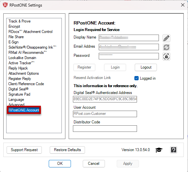Click the Digital Seal Authenticated Address field
The image size is (188, 172).
(x=105, y=99)
